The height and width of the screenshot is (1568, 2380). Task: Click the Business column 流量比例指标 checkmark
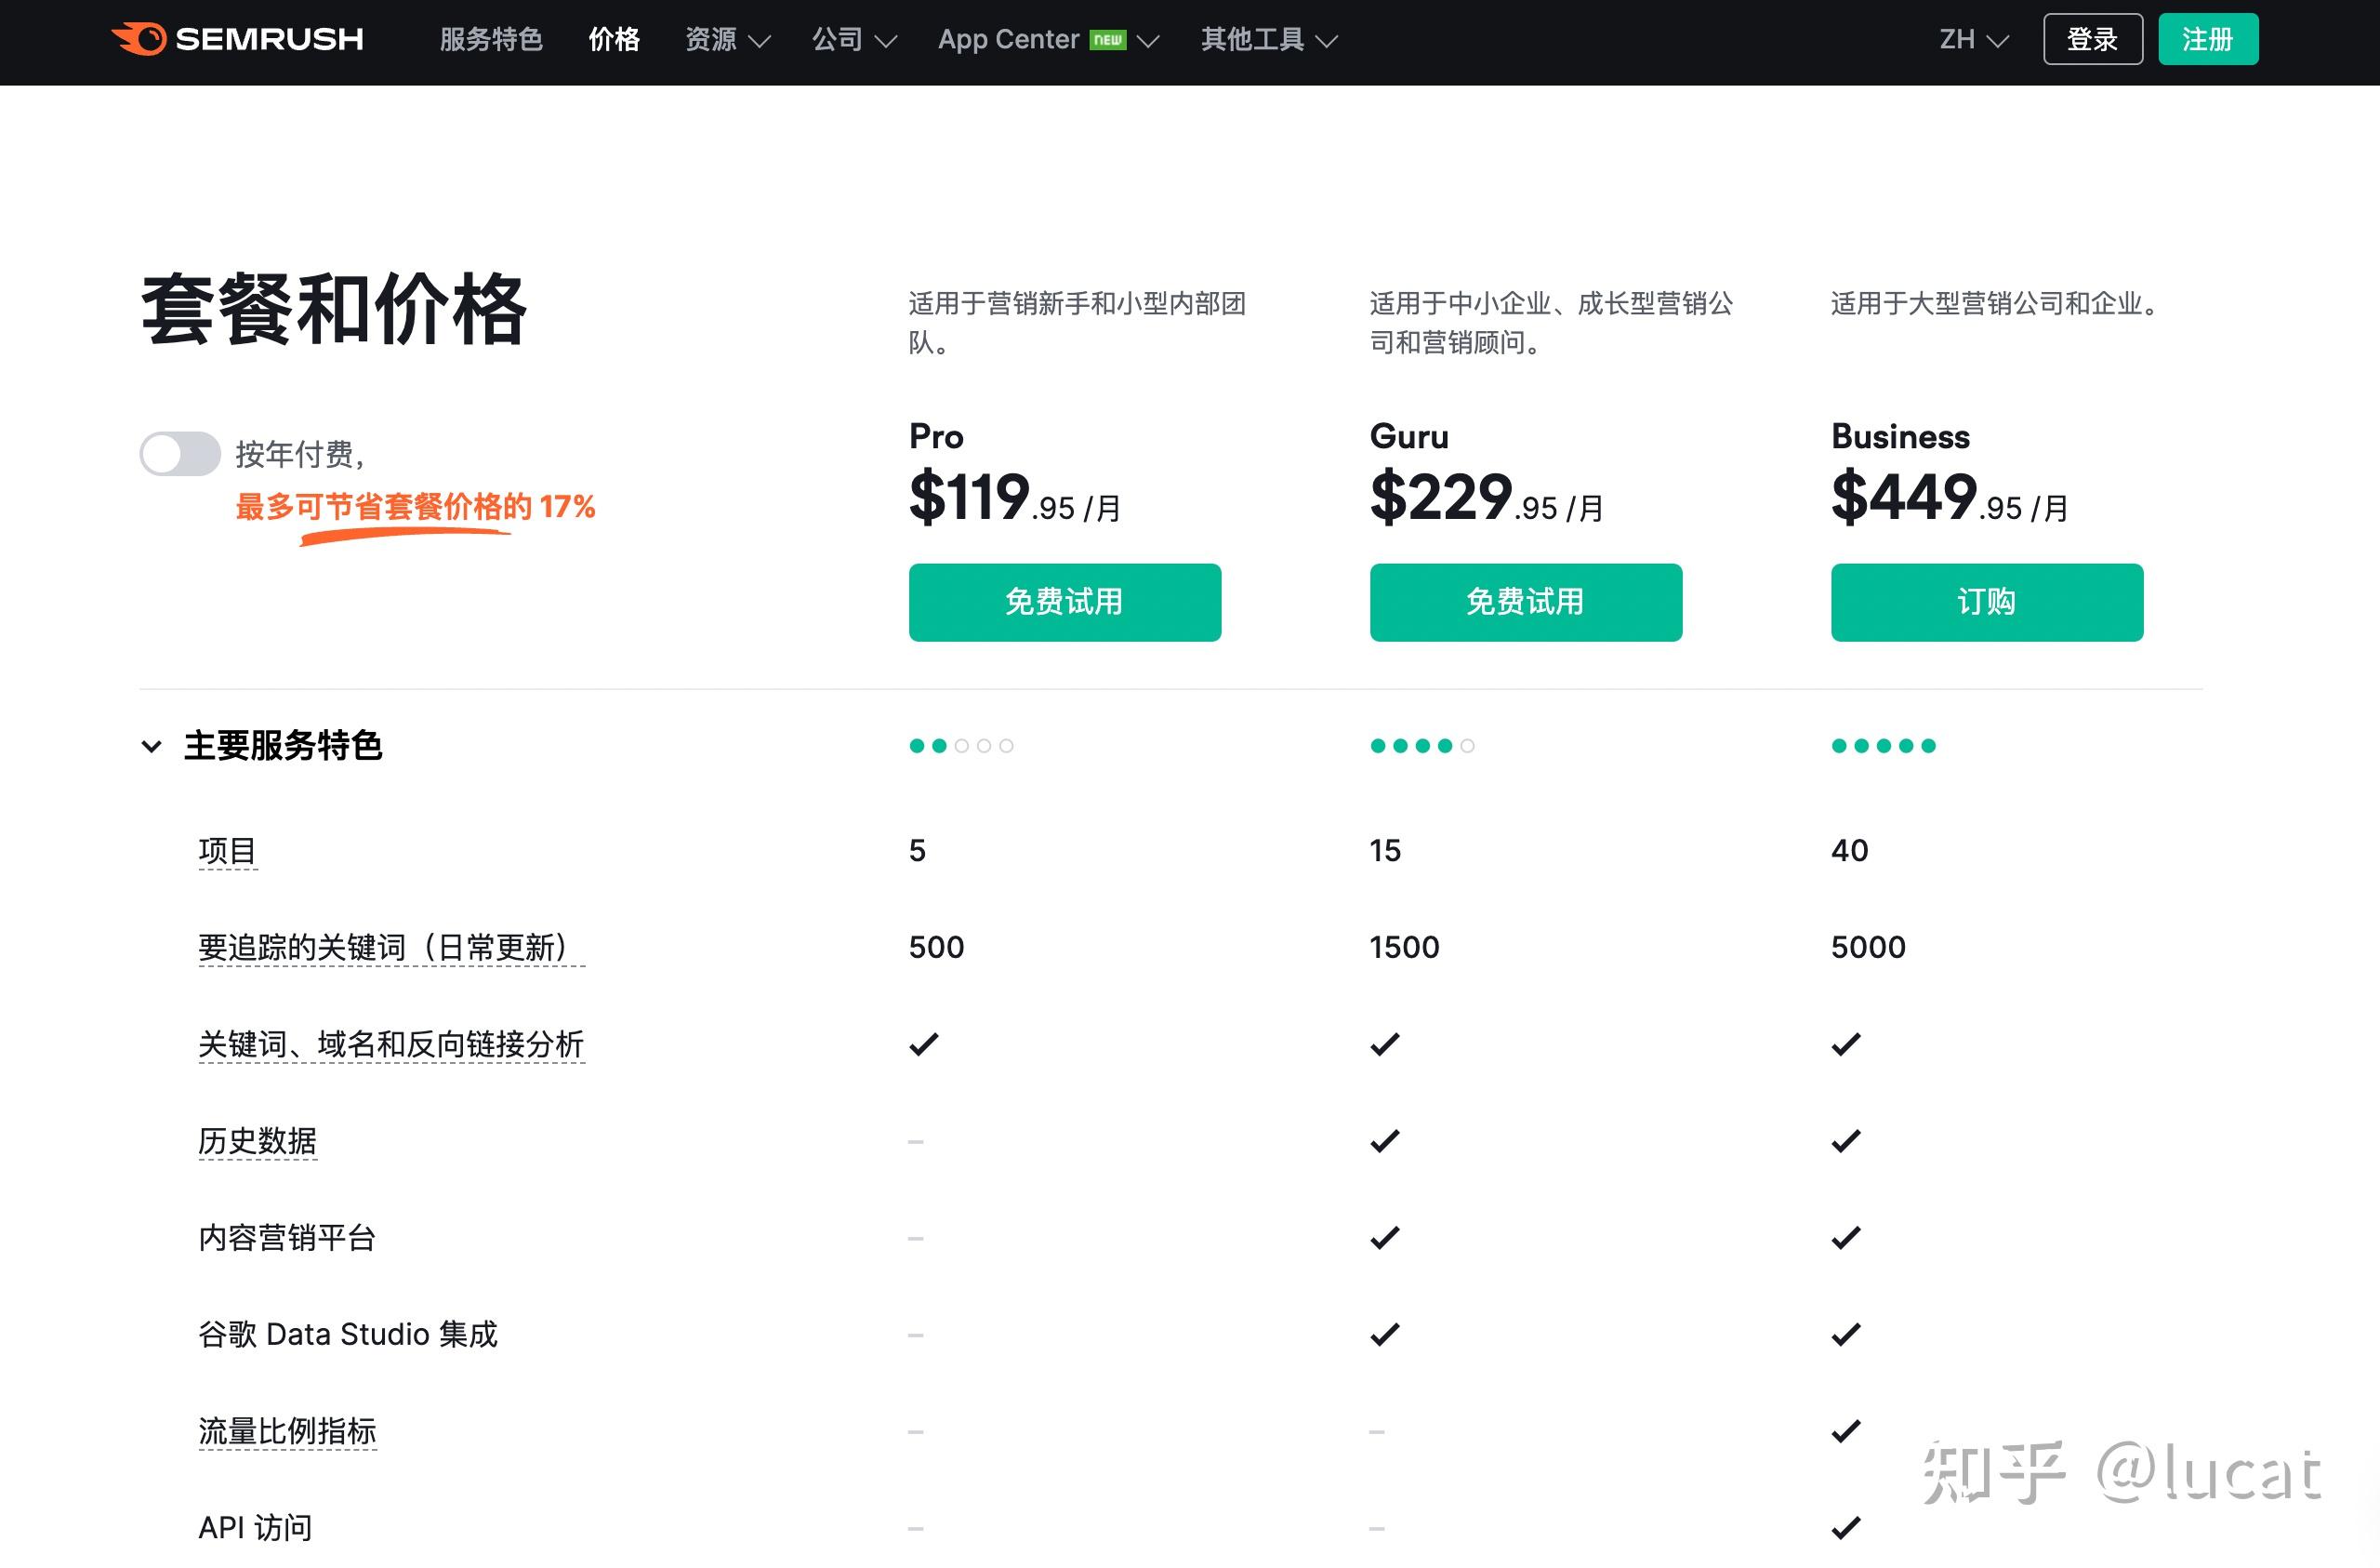(x=1845, y=1431)
